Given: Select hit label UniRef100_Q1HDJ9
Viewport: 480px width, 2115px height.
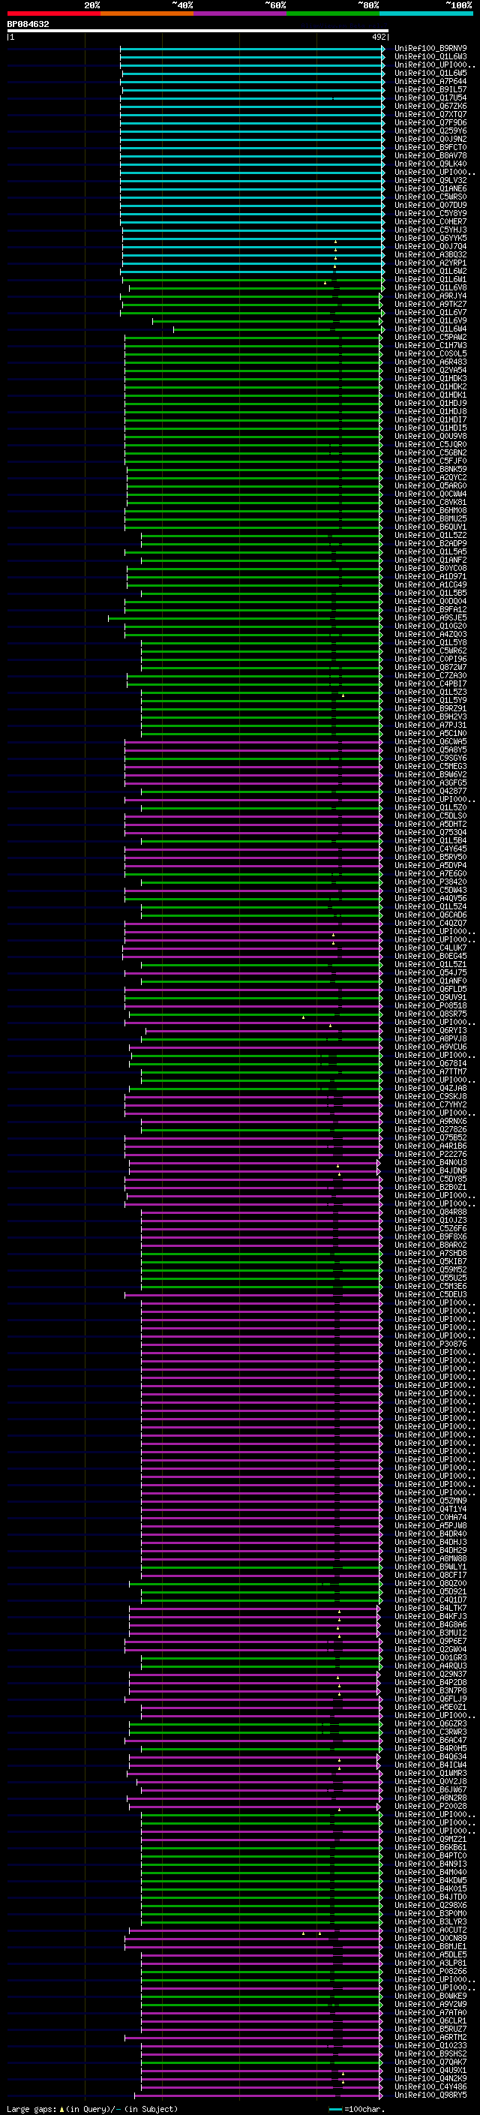Looking at the screenshot, I should click(x=430, y=403).
